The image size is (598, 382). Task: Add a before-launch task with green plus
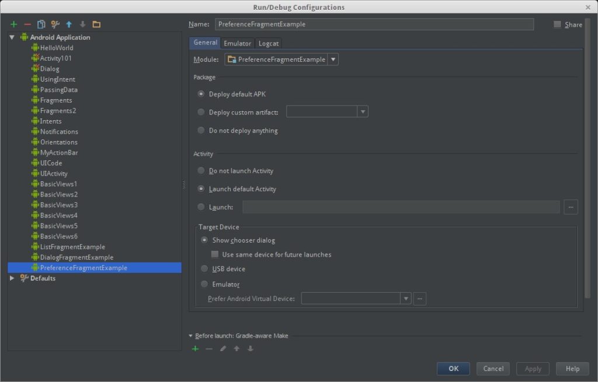[x=195, y=349]
